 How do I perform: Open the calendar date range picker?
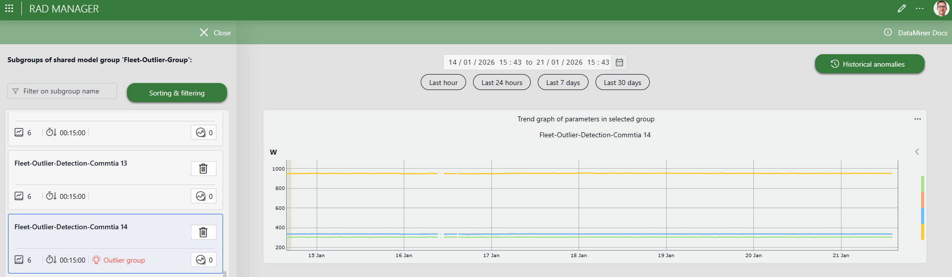pyautogui.click(x=619, y=62)
